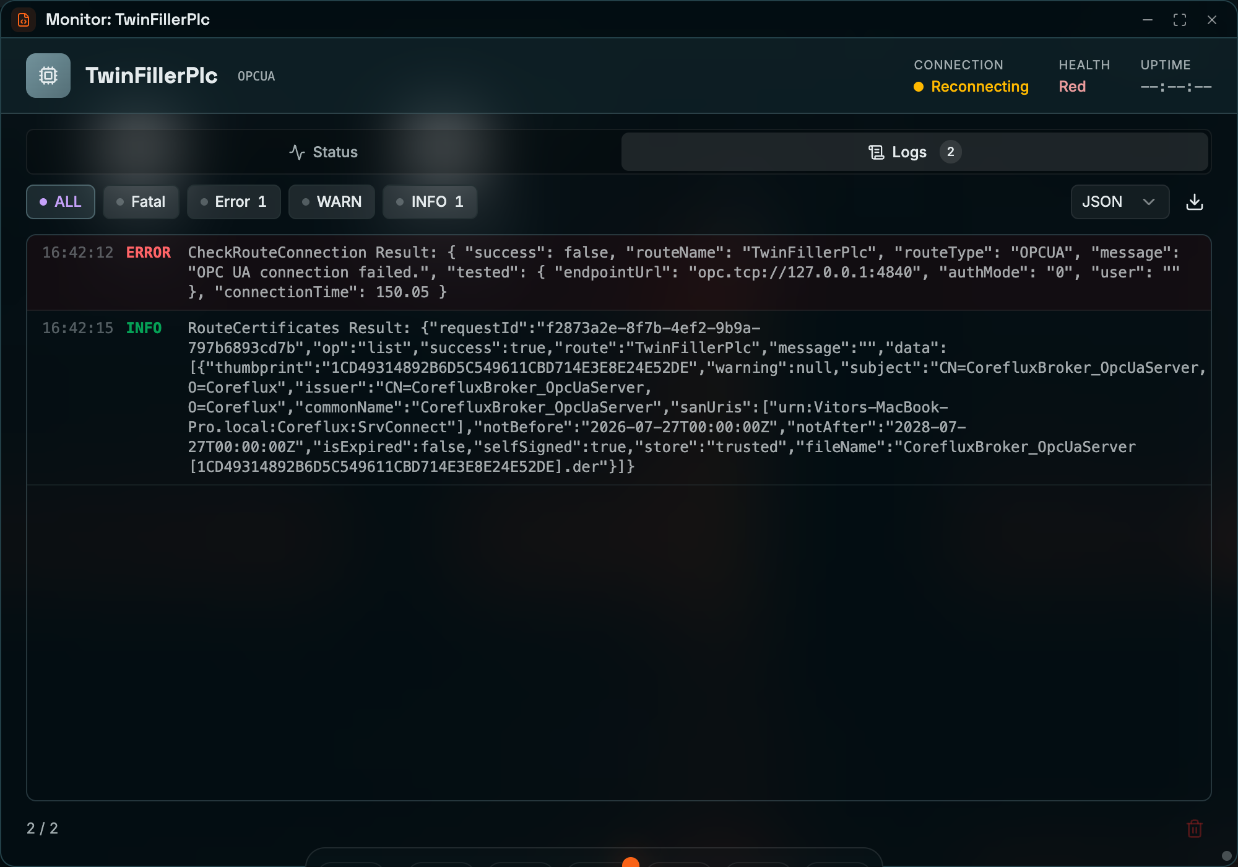
Task: Minimize the Monitor window
Action: [x=1147, y=20]
